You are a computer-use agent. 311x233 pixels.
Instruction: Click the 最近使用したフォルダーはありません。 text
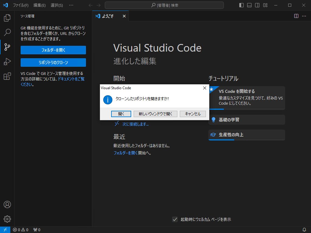tap(142, 146)
